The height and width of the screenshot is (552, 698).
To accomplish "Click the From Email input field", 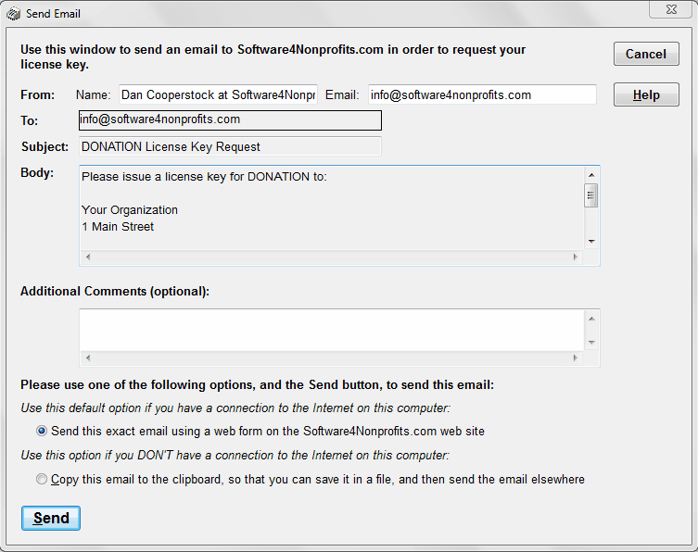I will 482,94.
